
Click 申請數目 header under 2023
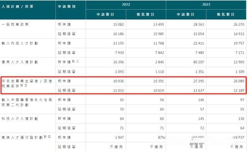(x=185, y=15)
